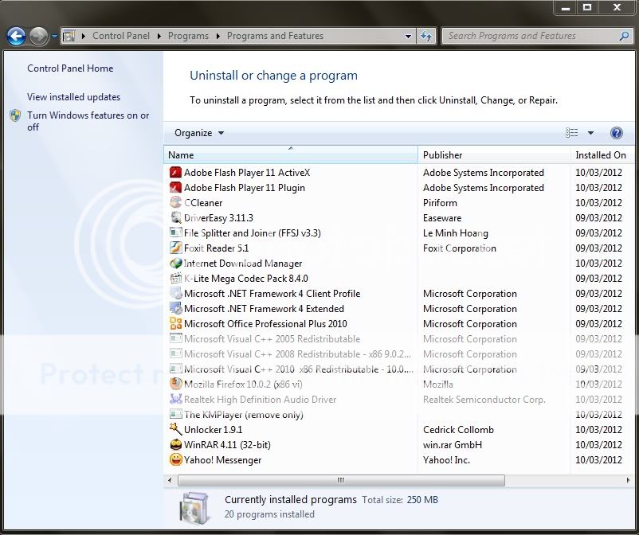Click the Yahoo! Messenger smiley icon
639x535 pixels.
click(175, 459)
